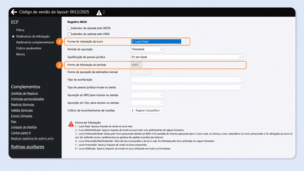The height and width of the screenshot is (171, 304).
Task: Click the '4 - Lucro Presumido/Real/Arbitrado' line
Action: pos(145,141)
